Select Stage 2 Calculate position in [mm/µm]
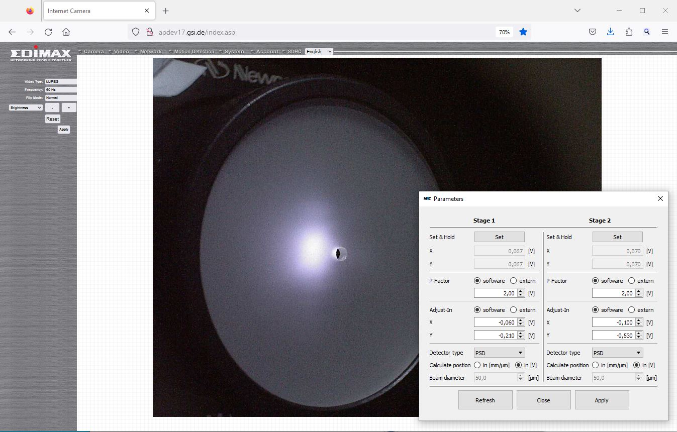This screenshot has height=432, width=677. [595, 365]
